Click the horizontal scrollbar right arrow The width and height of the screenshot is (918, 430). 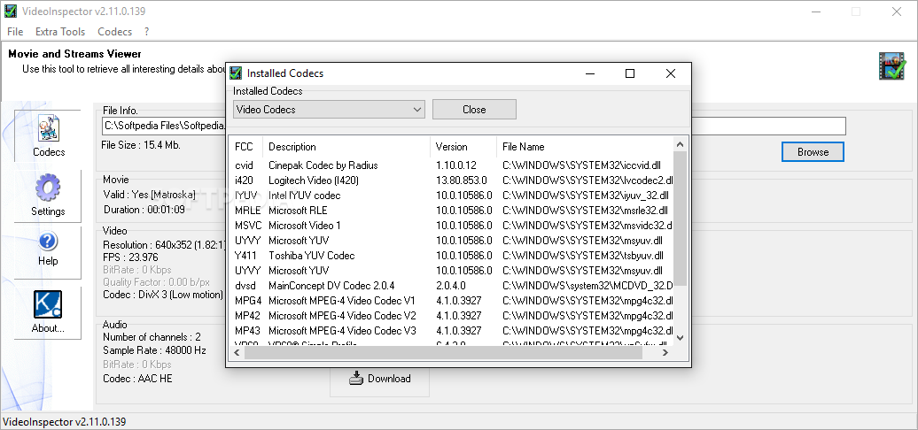click(665, 352)
